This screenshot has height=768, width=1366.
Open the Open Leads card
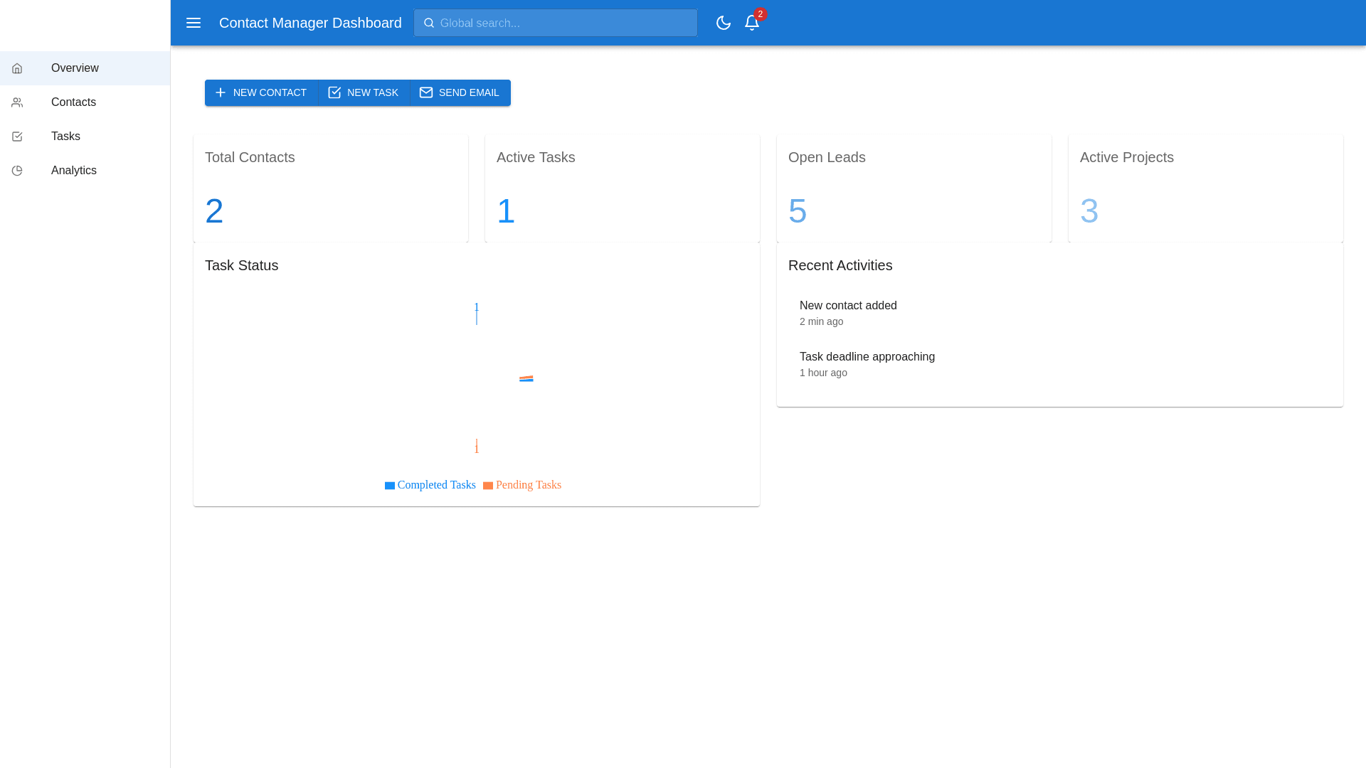[x=914, y=188]
